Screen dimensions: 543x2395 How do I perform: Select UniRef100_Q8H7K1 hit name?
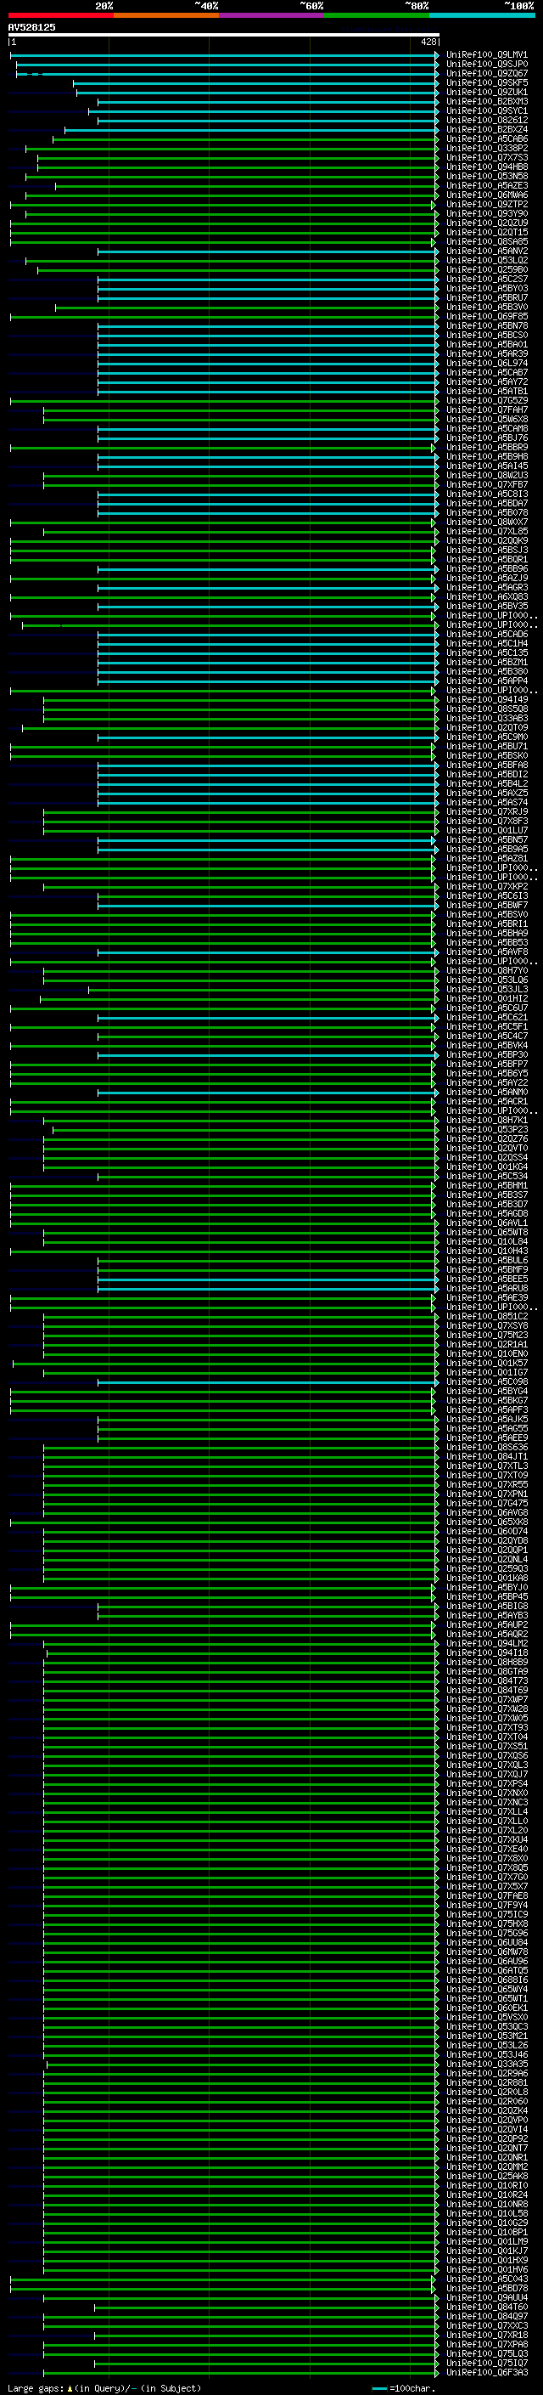pos(487,1121)
